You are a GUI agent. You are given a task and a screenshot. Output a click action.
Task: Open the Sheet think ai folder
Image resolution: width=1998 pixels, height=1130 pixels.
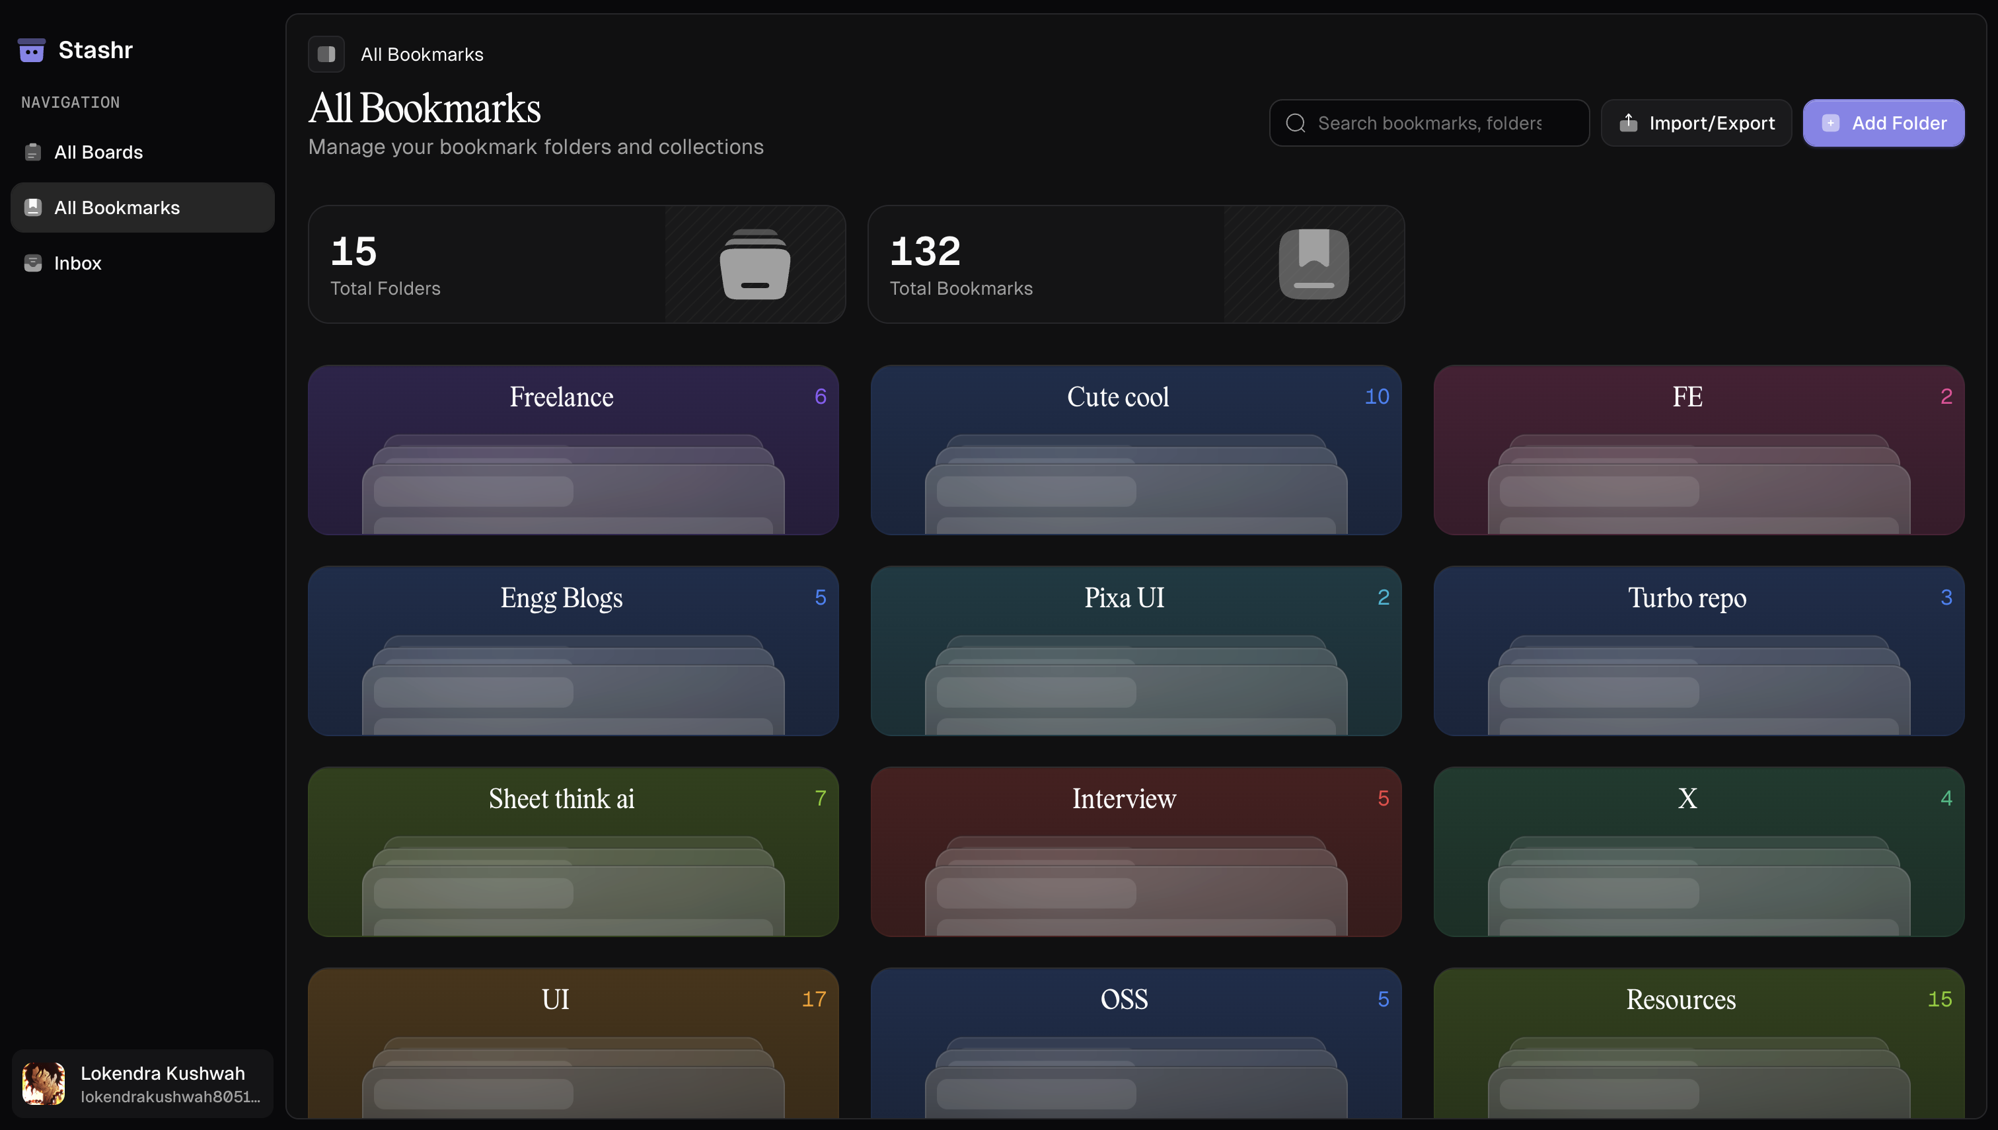point(573,851)
